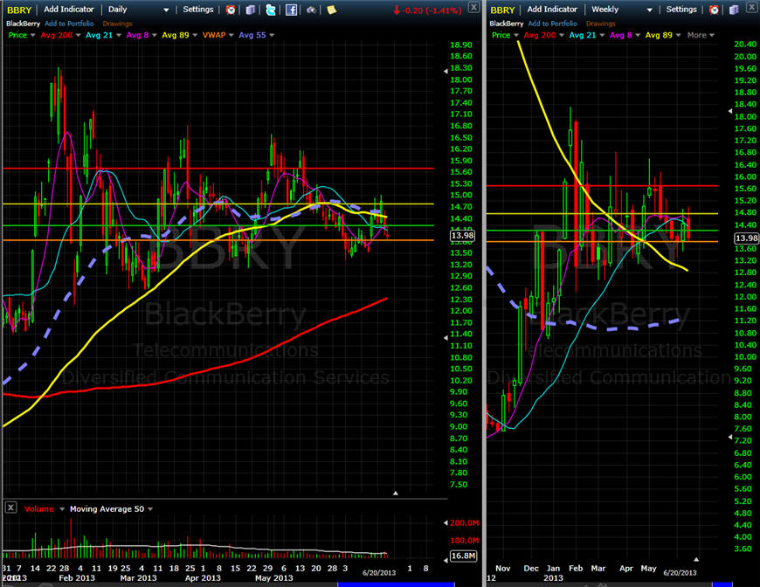Close the daily chart panel
The height and width of the screenshot is (587, 760).
[473, 7]
